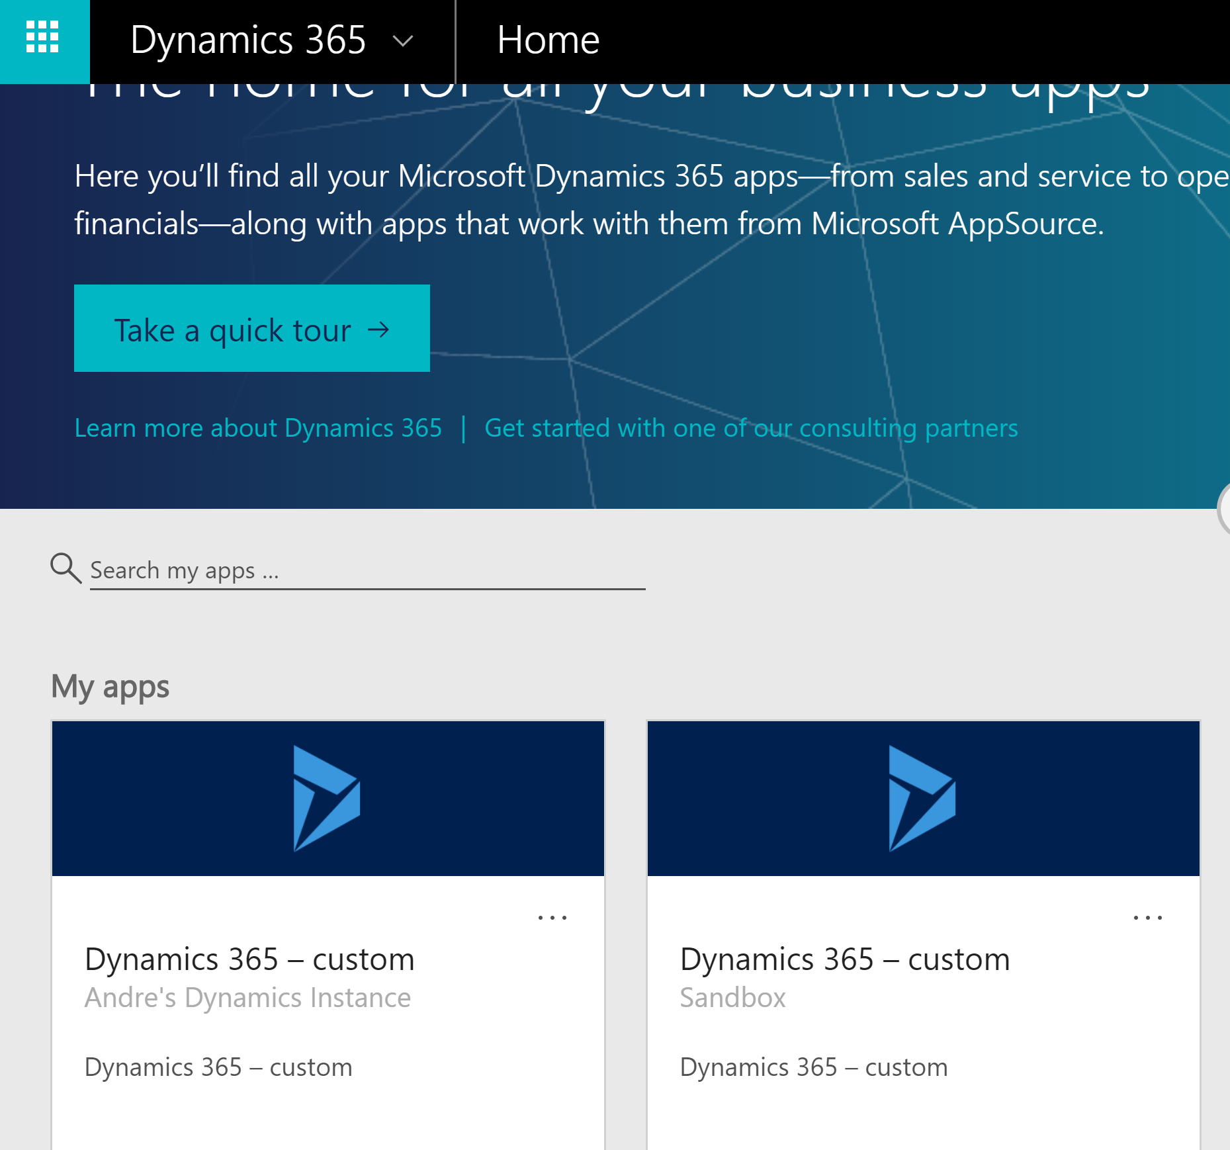The image size is (1230, 1150).
Task: Click the arrow icon inside quick tour button
Action: tap(378, 330)
